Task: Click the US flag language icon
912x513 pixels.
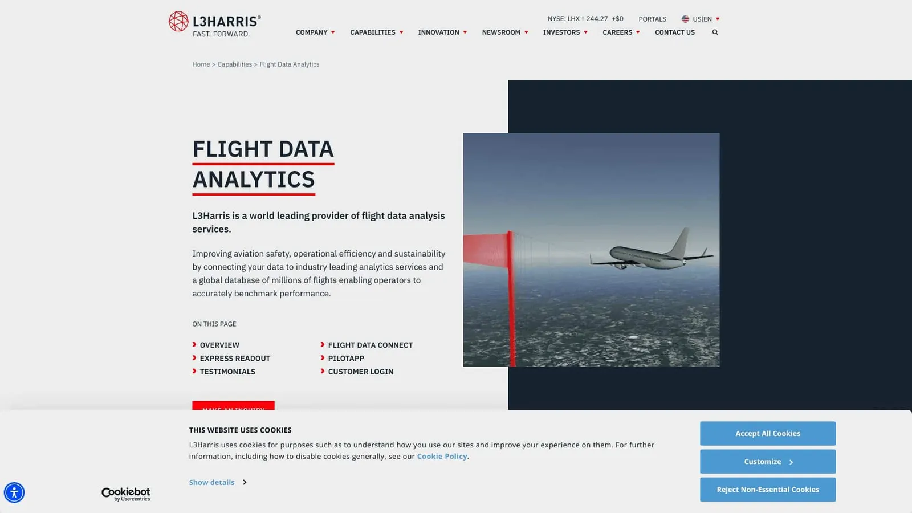Action: coord(685,19)
